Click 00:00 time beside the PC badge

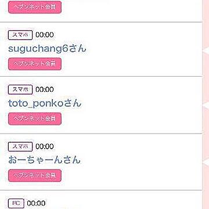click(36, 203)
